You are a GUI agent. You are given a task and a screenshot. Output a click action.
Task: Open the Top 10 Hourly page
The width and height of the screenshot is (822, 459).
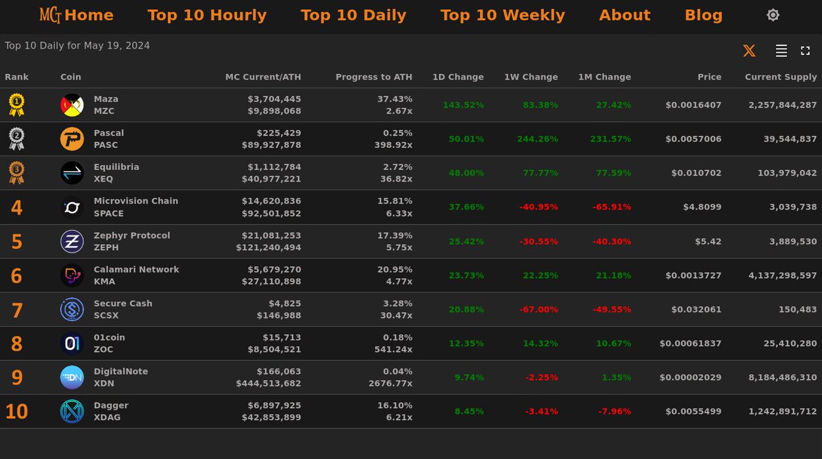207,15
